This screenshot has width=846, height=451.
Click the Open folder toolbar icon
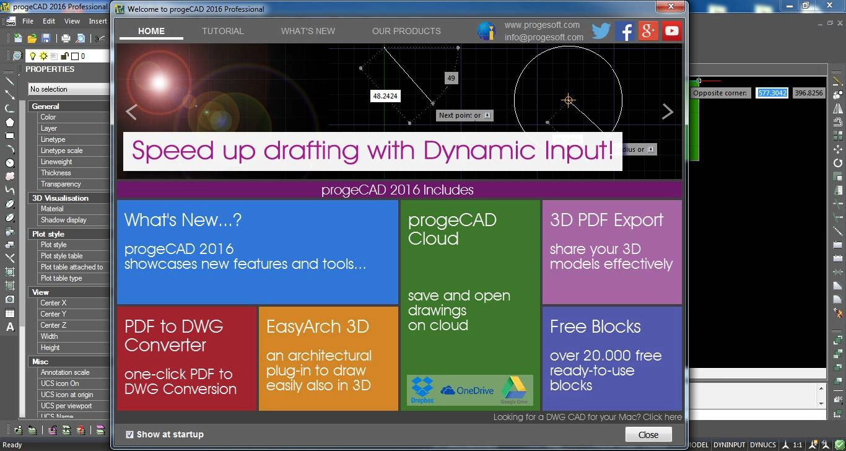click(x=32, y=38)
